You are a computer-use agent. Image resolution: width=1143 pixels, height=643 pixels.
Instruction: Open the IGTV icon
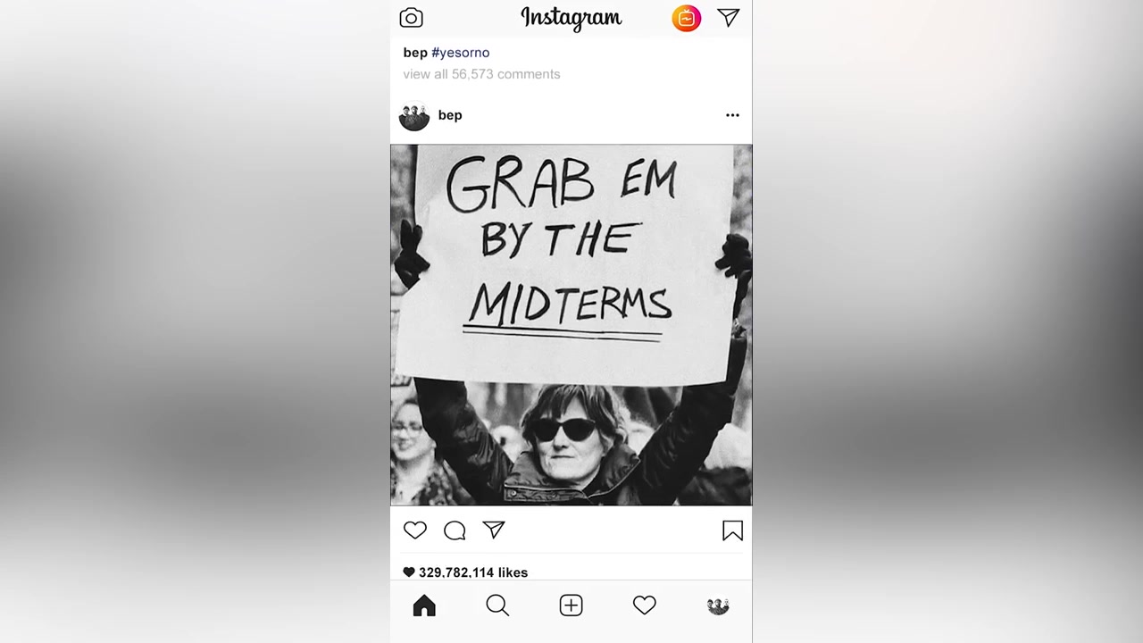[x=686, y=18]
